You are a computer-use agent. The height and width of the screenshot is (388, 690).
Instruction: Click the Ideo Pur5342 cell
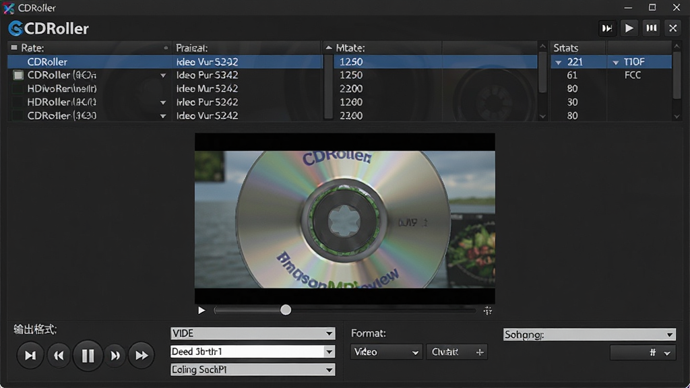pos(208,75)
